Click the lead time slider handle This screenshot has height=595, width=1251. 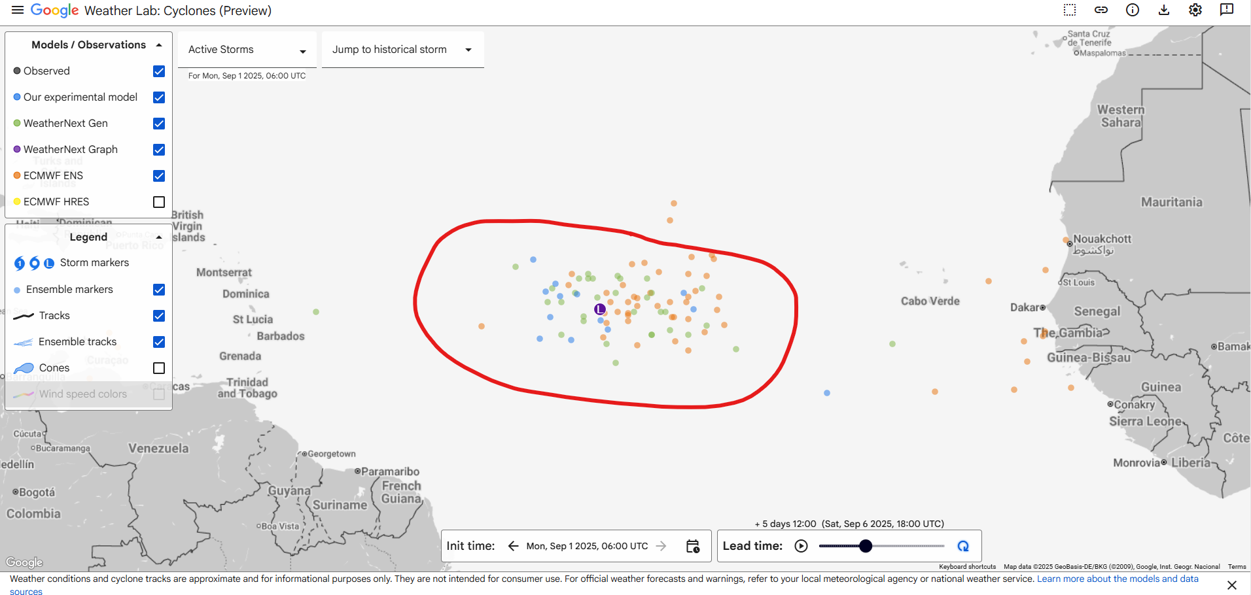(866, 546)
